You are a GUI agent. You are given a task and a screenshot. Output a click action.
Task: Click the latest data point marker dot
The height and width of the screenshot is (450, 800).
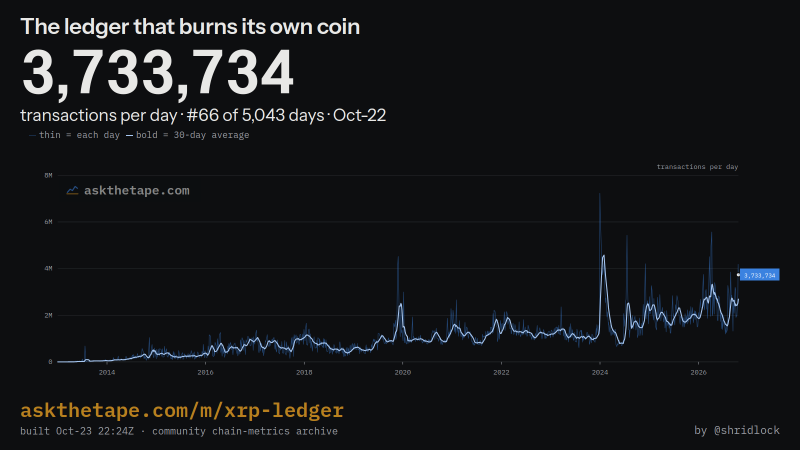click(738, 274)
